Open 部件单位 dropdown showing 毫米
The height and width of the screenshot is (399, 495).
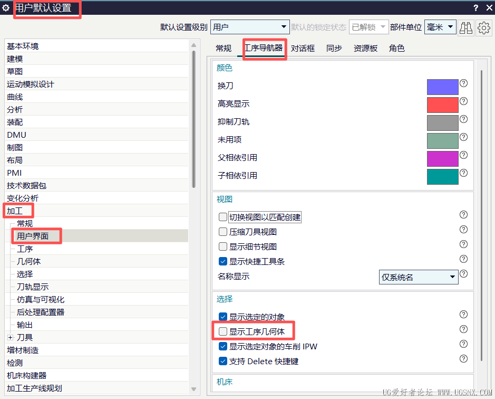coord(440,27)
